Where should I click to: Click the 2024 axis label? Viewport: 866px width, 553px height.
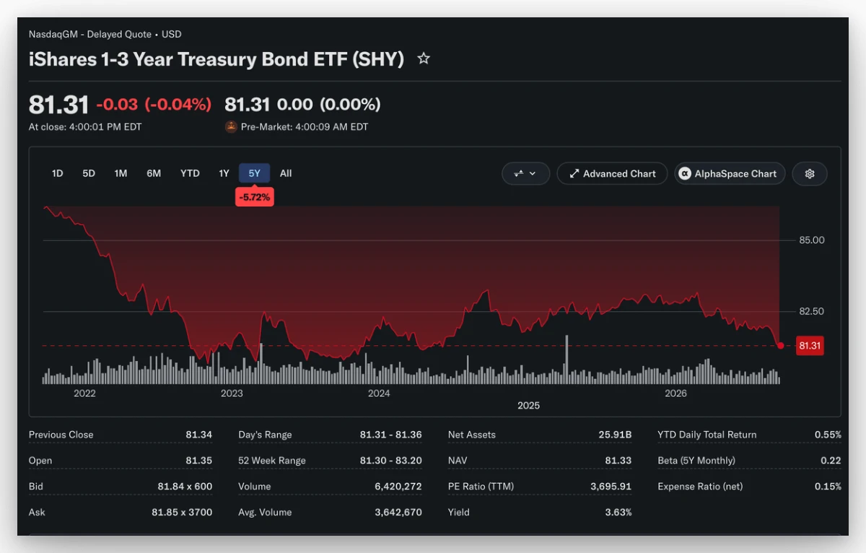tap(379, 393)
